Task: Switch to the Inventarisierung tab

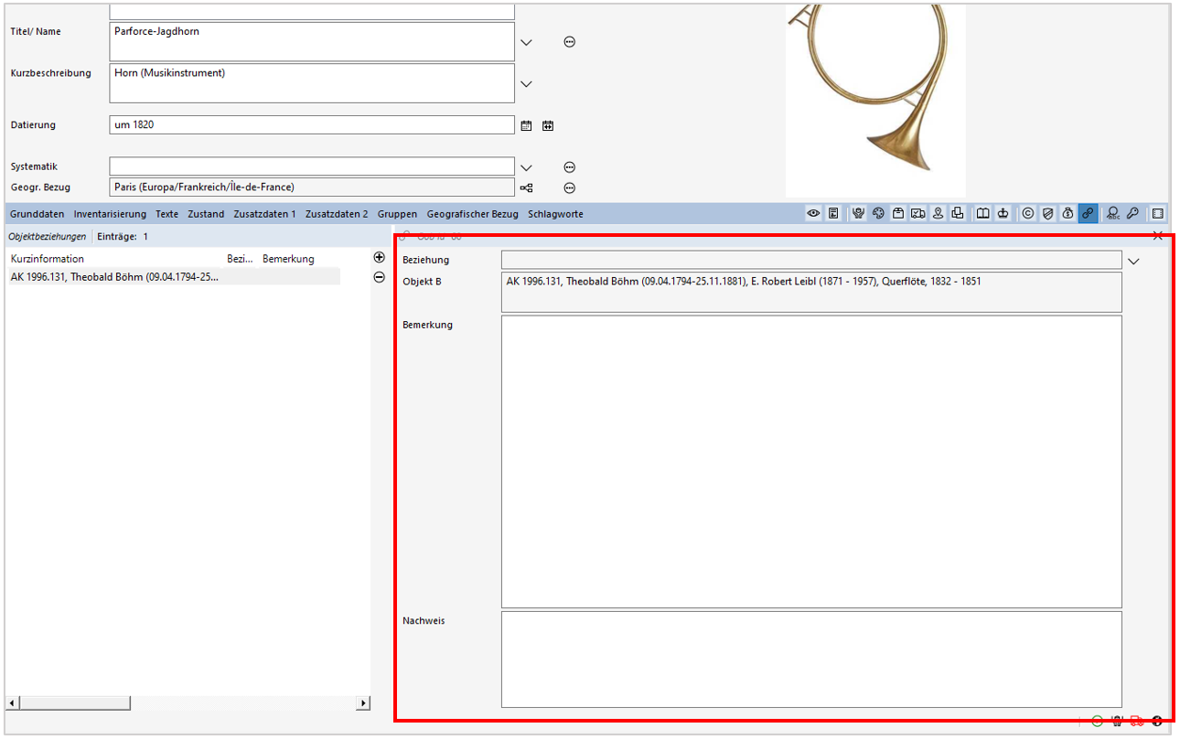Action: (x=110, y=213)
